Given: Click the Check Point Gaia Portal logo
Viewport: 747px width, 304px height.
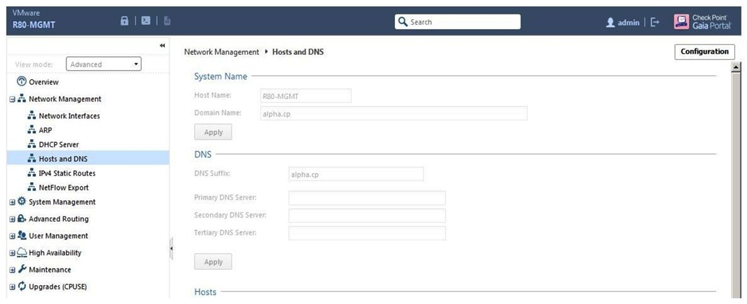Looking at the screenshot, I should 703,21.
